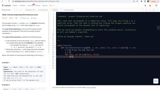Click the Share button under problem title
The image size is (160, 90).
click(x=34, y=18)
